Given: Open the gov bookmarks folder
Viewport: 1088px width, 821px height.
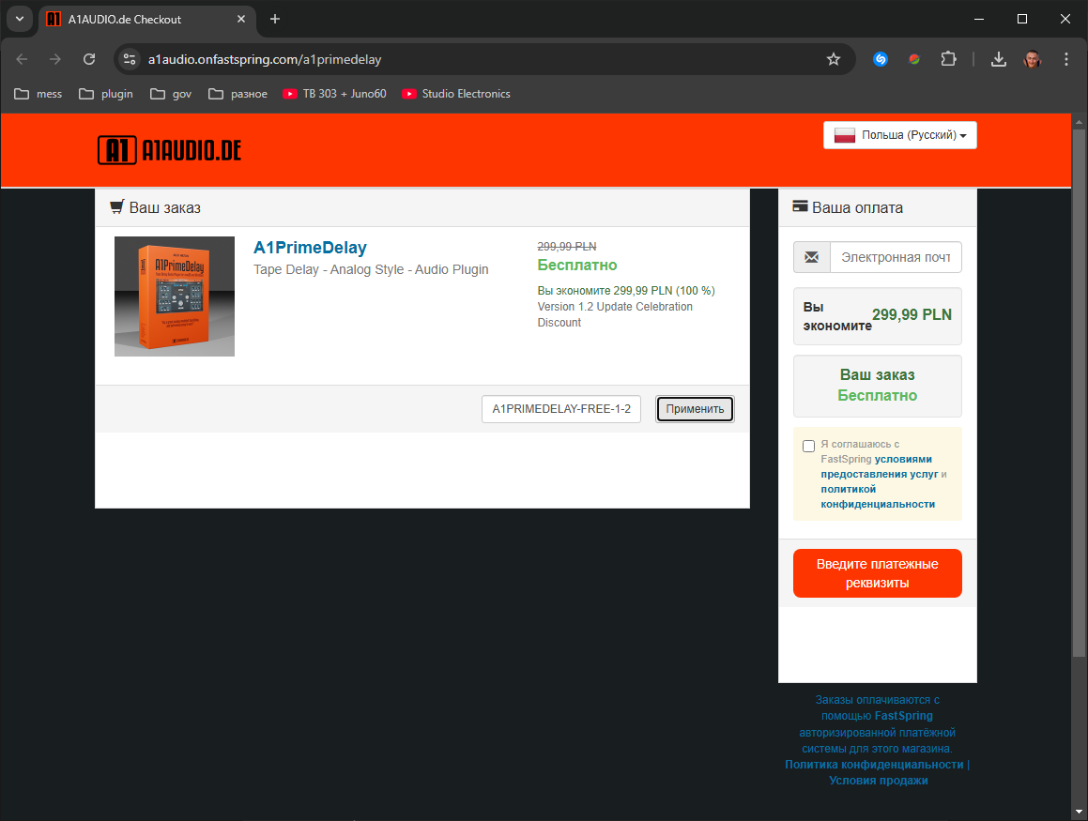Looking at the screenshot, I should tap(171, 94).
